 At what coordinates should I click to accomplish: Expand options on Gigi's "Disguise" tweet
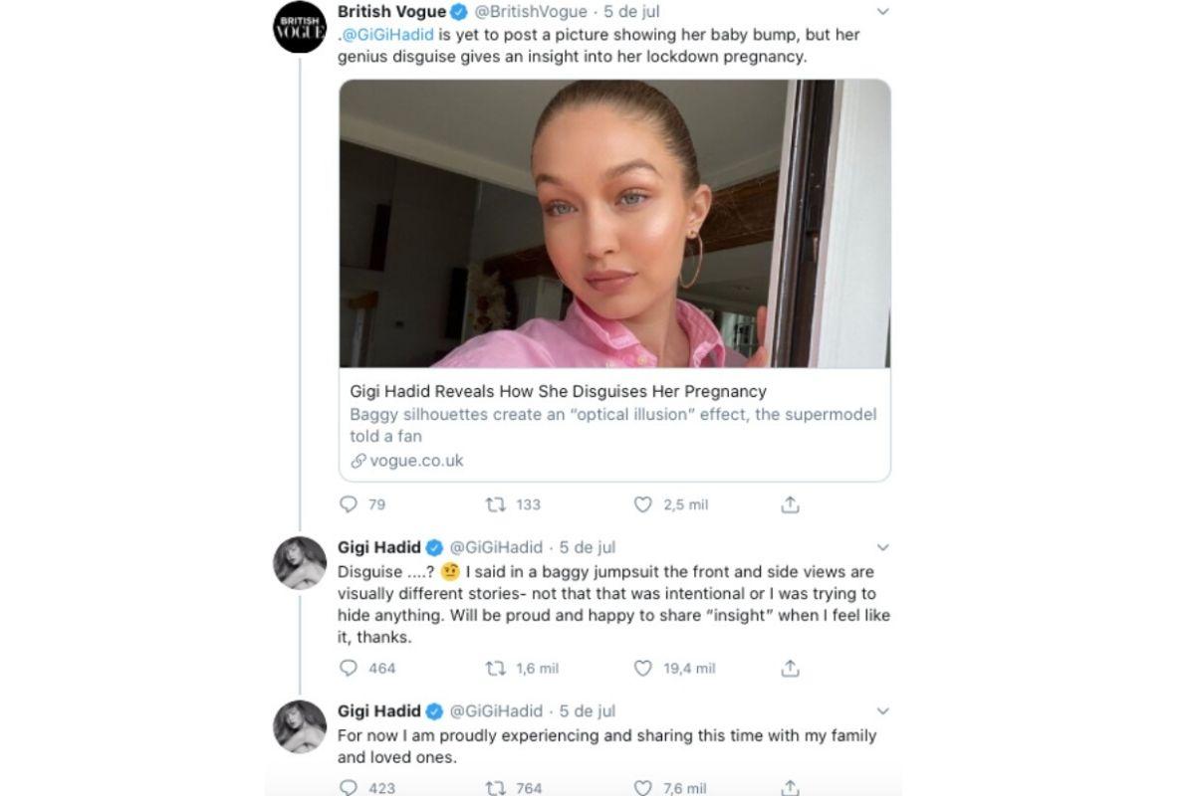click(882, 547)
